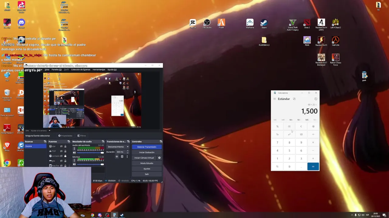Click calculator backspace key
The width and height of the screenshot is (389, 218).
click(x=313, y=127)
